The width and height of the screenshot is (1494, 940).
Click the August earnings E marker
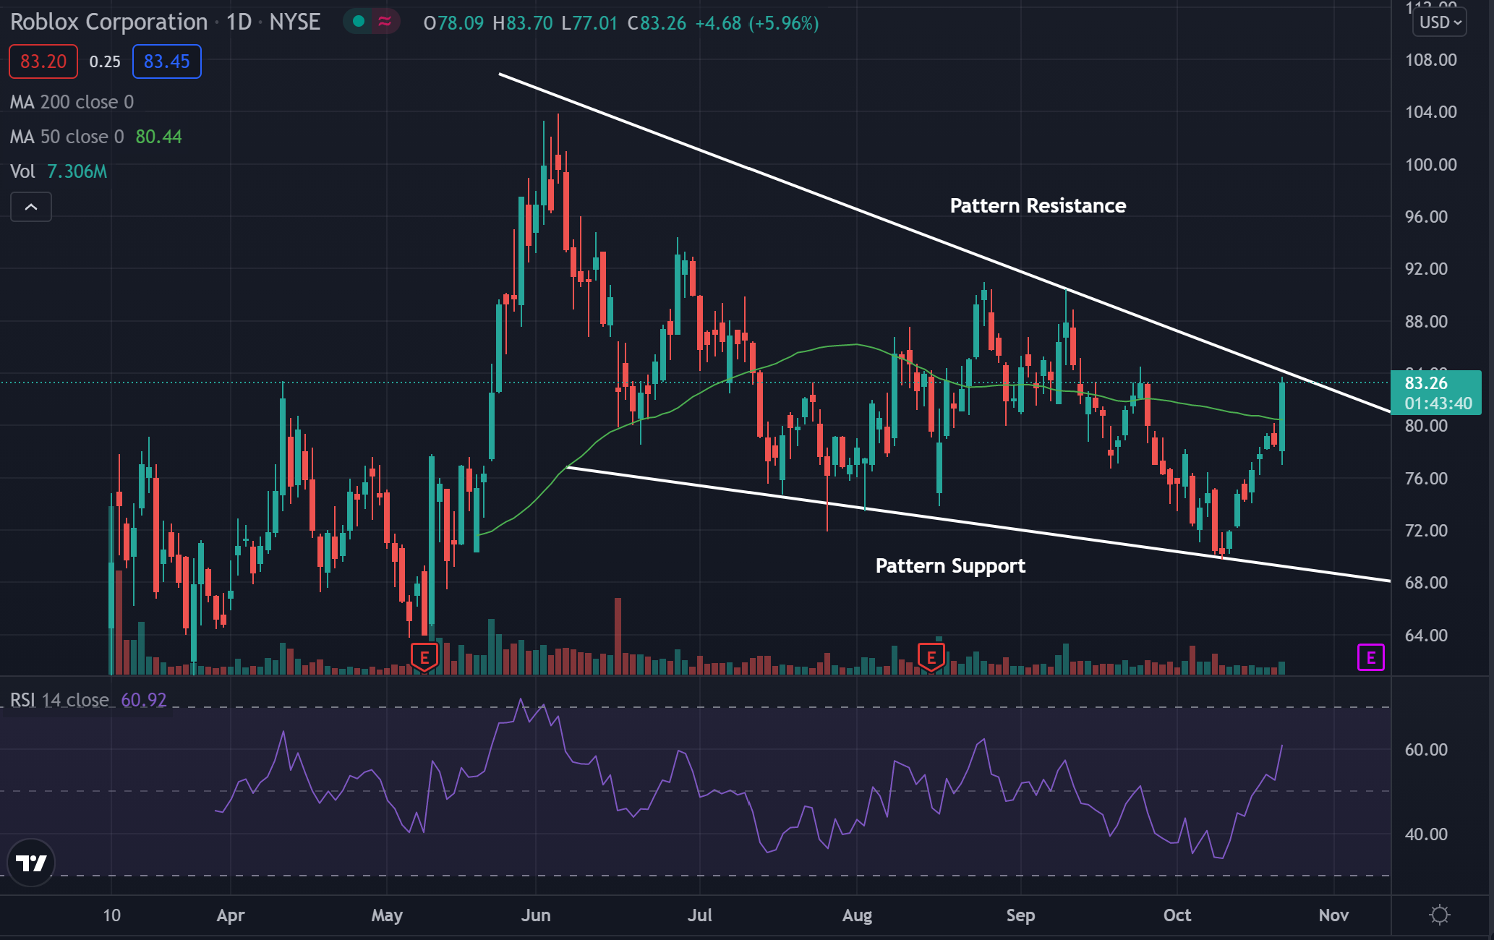[931, 657]
